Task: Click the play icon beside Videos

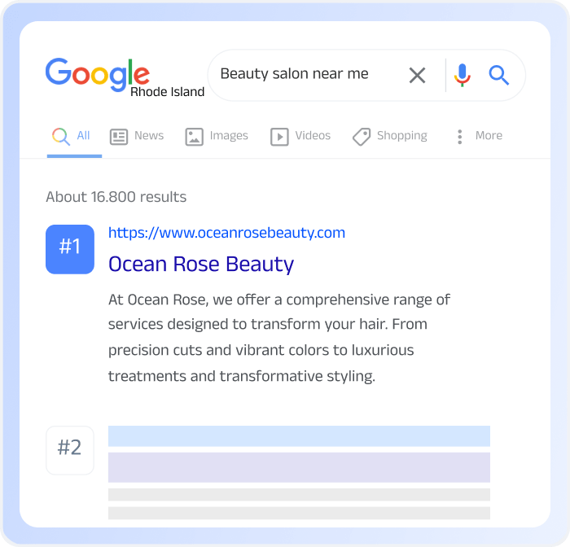Action: (x=279, y=137)
